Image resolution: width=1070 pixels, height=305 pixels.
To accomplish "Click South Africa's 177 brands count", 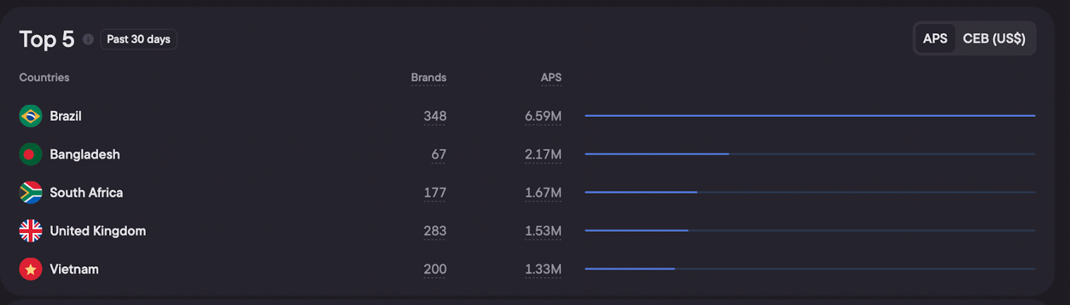I will click(x=435, y=193).
